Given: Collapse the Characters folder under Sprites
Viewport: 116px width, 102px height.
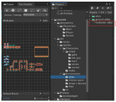Looking at the screenshot, I should tap(61, 48).
